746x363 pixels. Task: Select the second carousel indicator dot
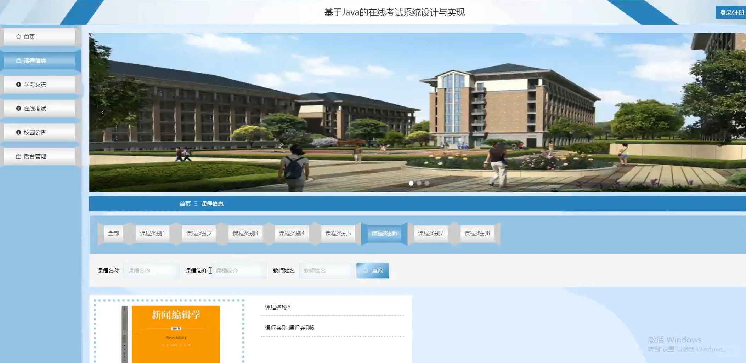point(419,183)
